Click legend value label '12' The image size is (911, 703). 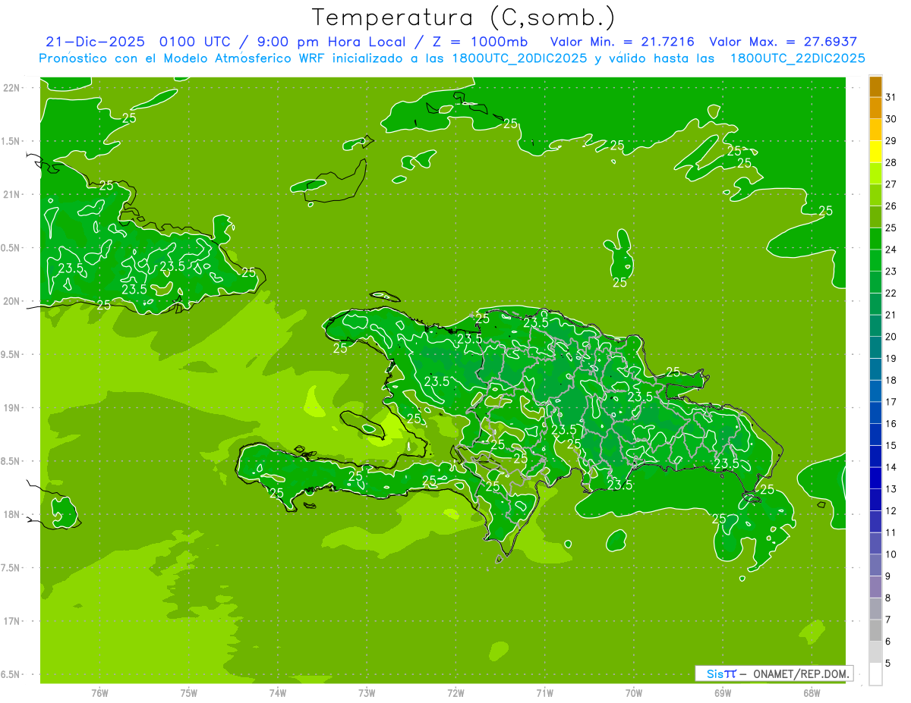pyautogui.click(x=891, y=511)
